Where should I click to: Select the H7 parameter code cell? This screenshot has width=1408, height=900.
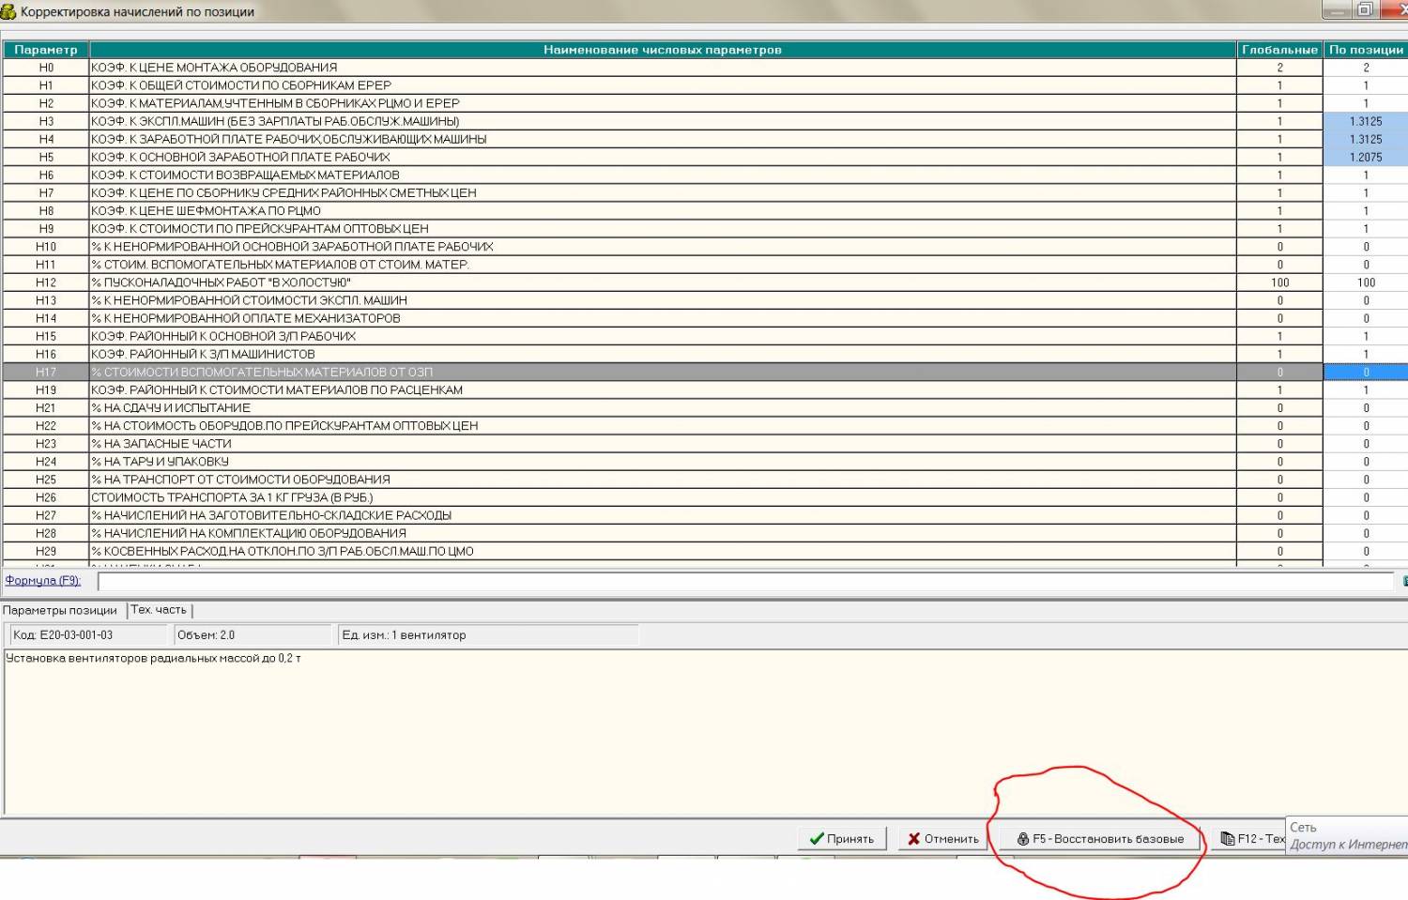46,192
